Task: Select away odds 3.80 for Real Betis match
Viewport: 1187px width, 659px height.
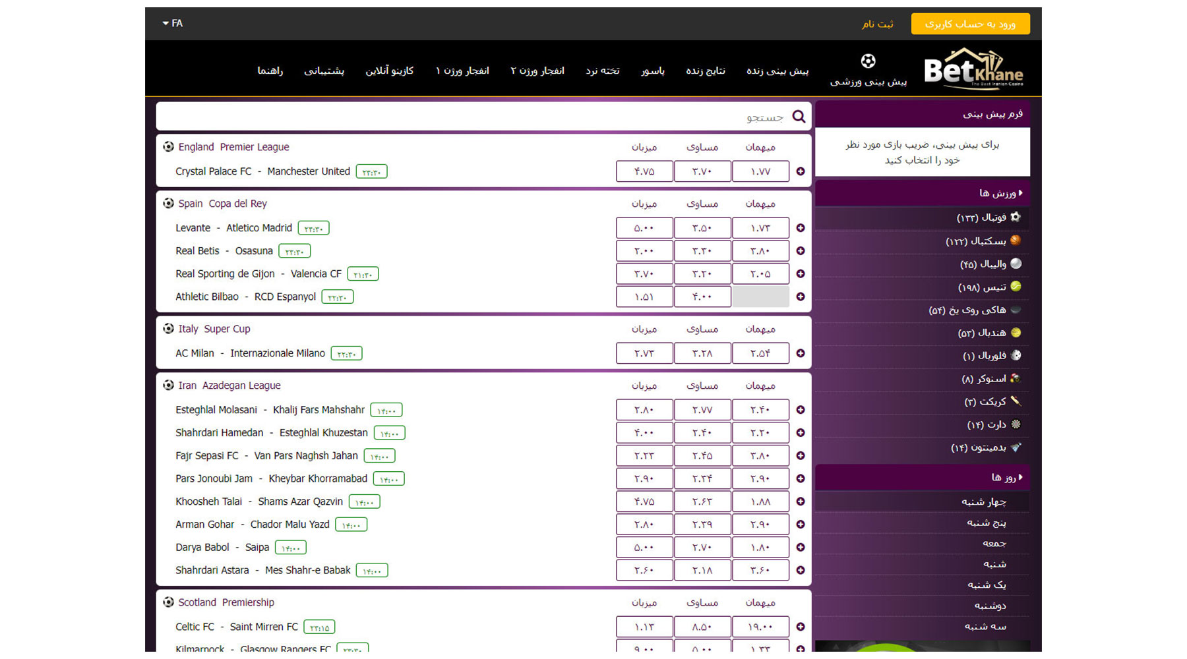Action: 760,251
